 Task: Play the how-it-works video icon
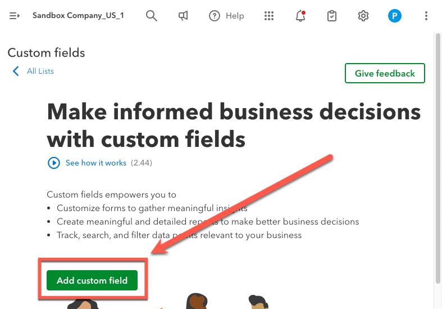[x=54, y=163]
